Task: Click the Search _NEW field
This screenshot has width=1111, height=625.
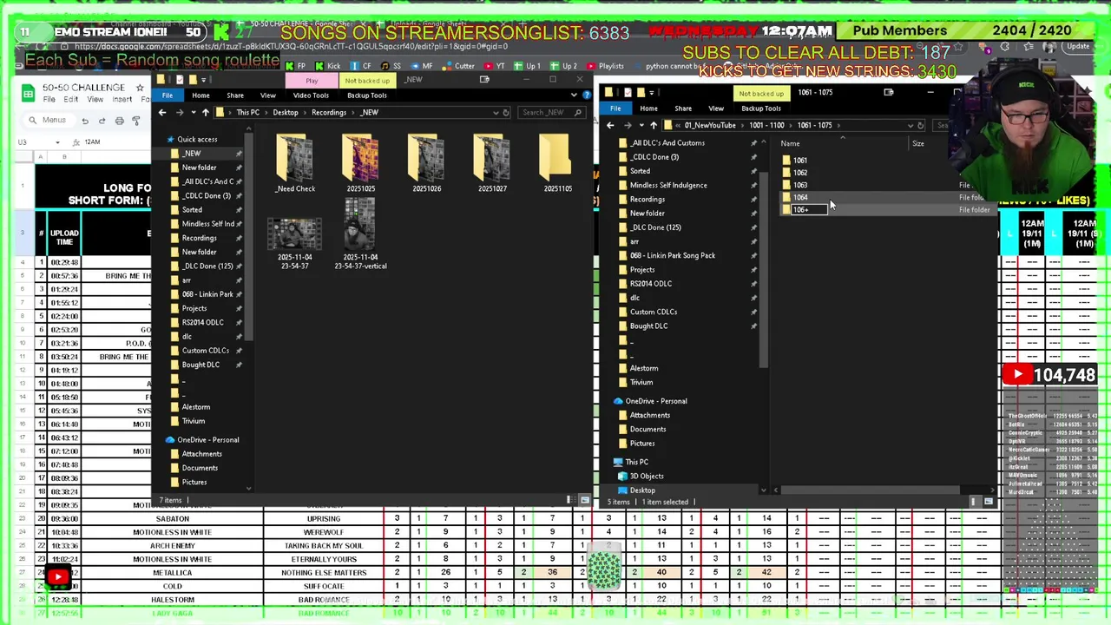Action: 551,112
